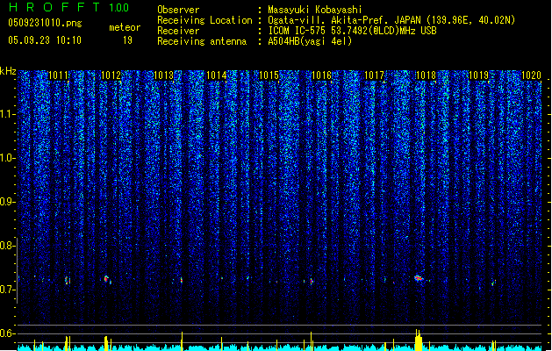This screenshot has width=552, height=351.
Task: Click time marker 1012
Action: click(x=111, y=75)
